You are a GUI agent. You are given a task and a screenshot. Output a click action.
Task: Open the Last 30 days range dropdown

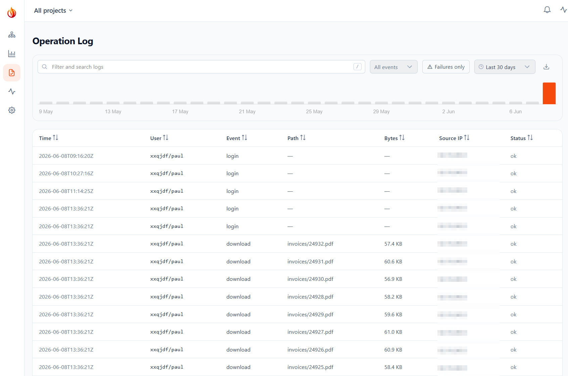point(505,67)
